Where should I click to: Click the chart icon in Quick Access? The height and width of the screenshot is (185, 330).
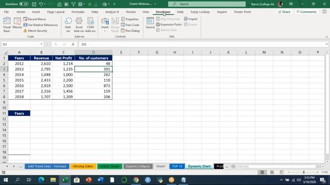tap(60, 4)
